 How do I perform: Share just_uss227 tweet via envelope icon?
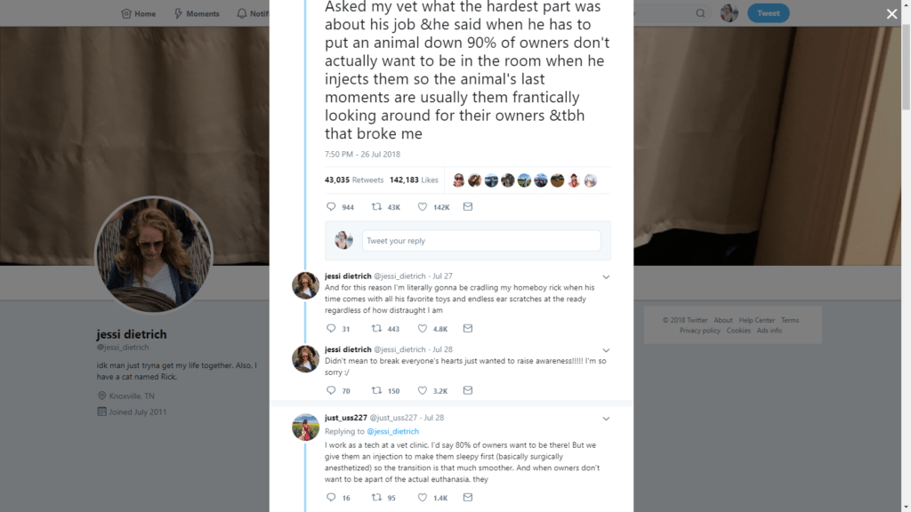(468, 498)
